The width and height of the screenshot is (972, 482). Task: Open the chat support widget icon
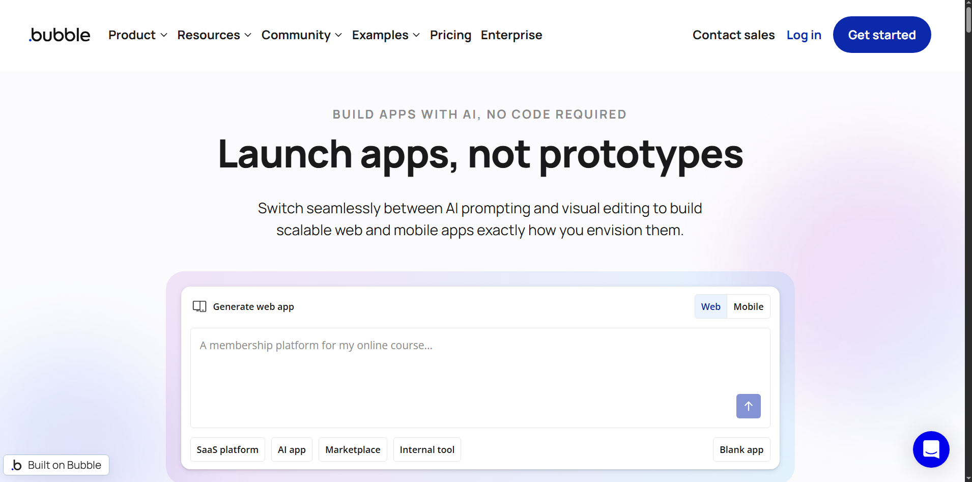(931, 449)
